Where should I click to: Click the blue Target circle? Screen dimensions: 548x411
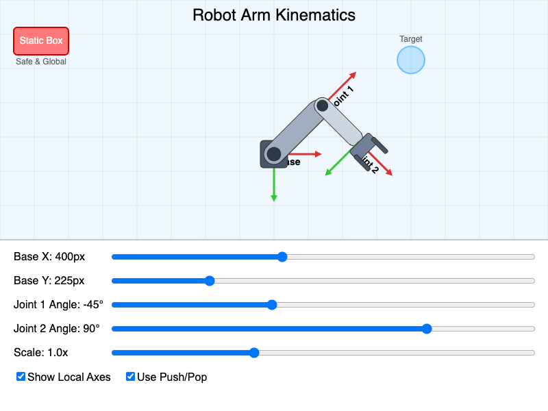point(410,60)
